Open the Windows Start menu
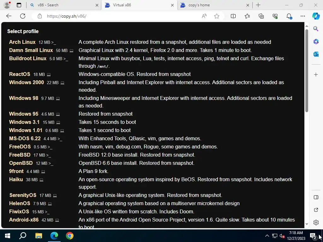The image size is (323, 242). point(8,236)
